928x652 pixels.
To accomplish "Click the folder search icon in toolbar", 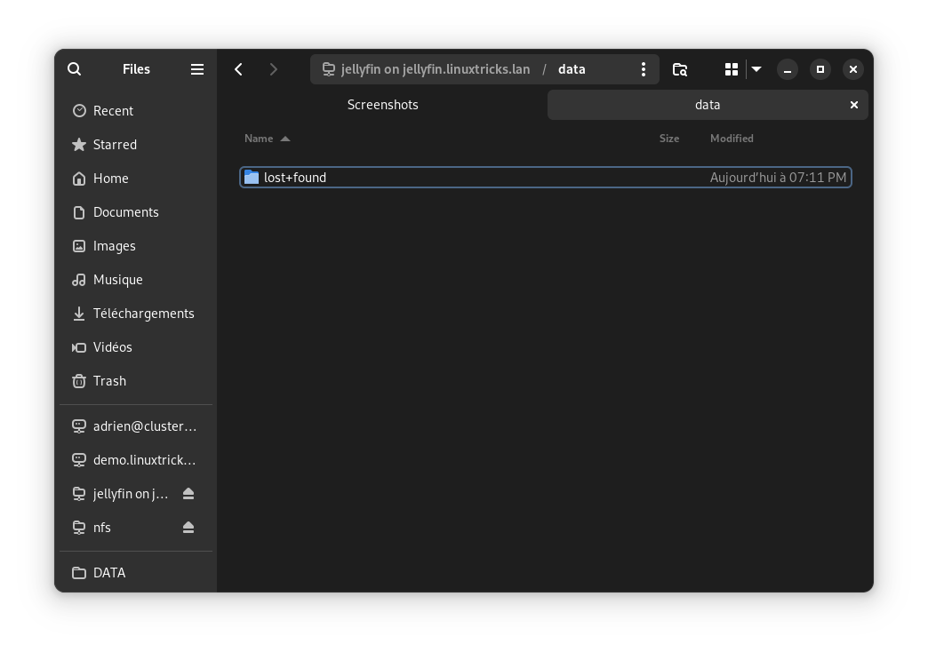I will point(680,69).
